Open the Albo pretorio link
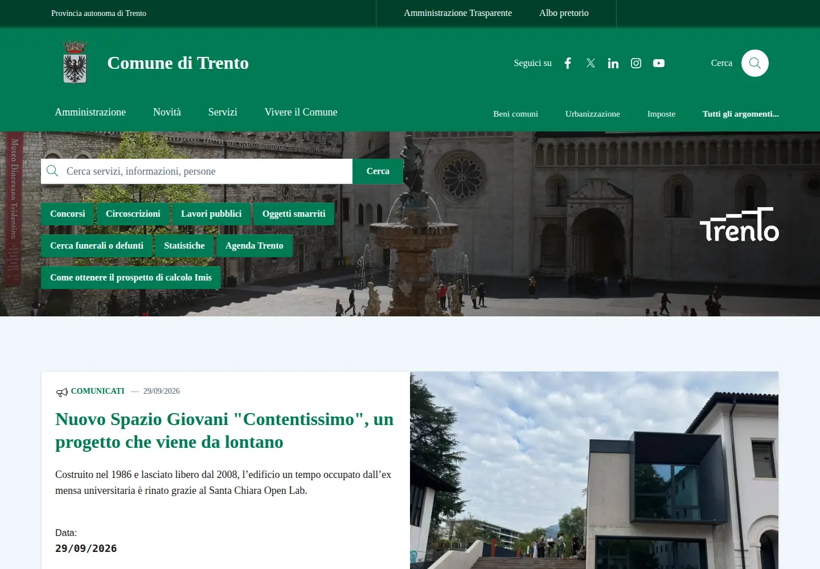 point(564,13)
